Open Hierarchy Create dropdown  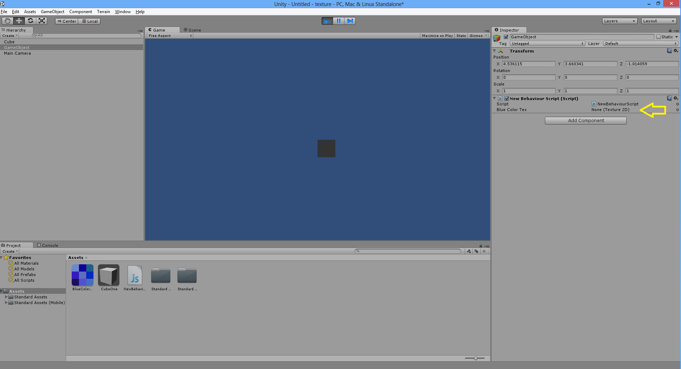coord(10,36)
